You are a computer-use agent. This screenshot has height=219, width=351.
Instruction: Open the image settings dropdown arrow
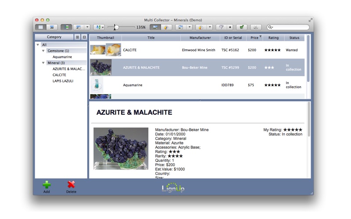(x=87, y=27)
